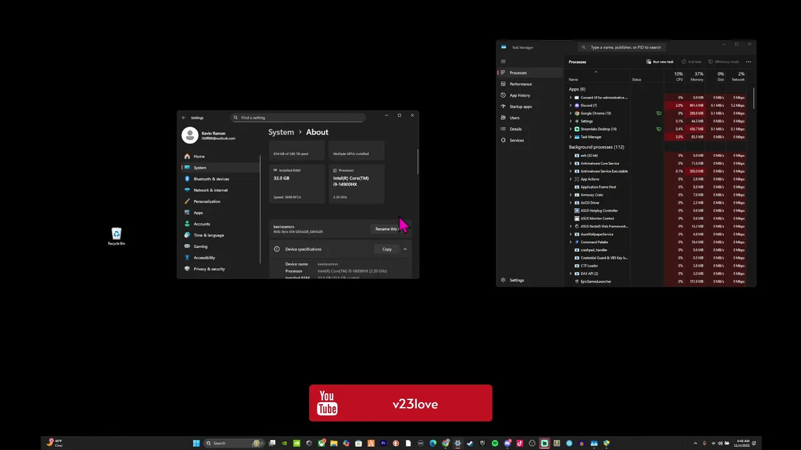801x450 pixels.
Task: Toggle Task Manager hamburger navigation menu
Action: click(x=503, y=61)
